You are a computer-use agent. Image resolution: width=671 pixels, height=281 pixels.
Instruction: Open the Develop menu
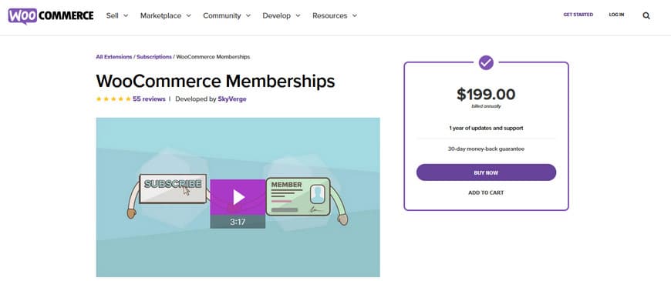point(282,16)
